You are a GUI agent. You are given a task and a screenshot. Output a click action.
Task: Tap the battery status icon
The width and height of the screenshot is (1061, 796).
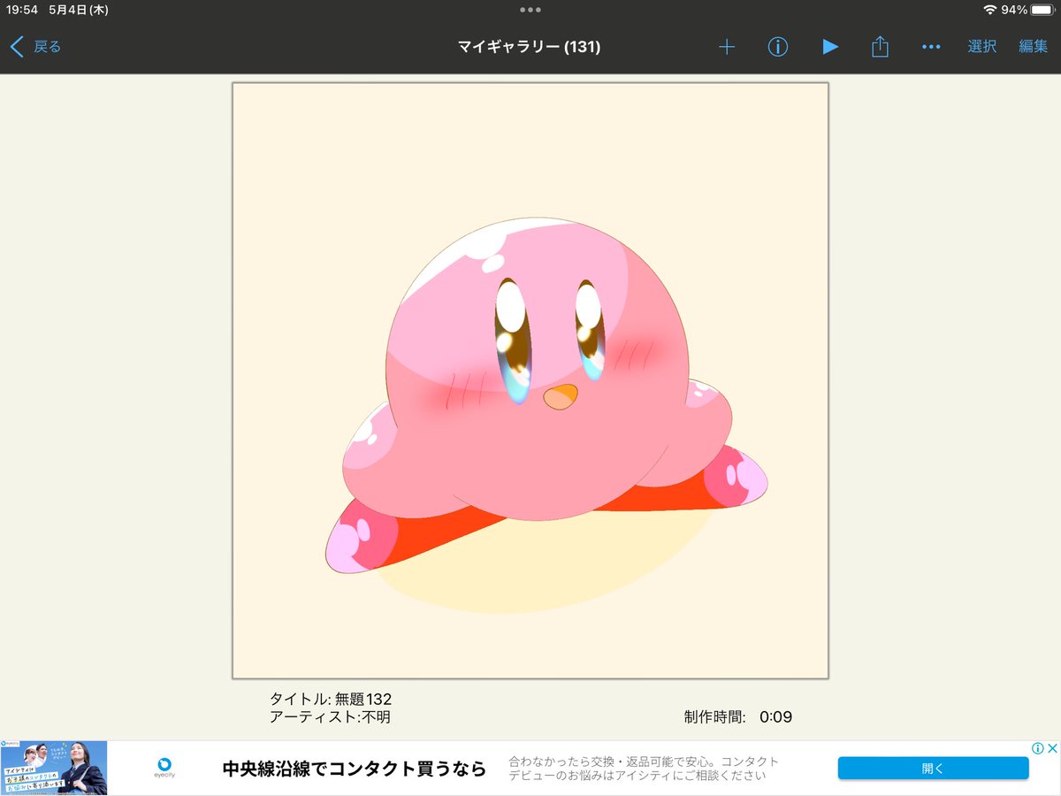(1042, 10)
